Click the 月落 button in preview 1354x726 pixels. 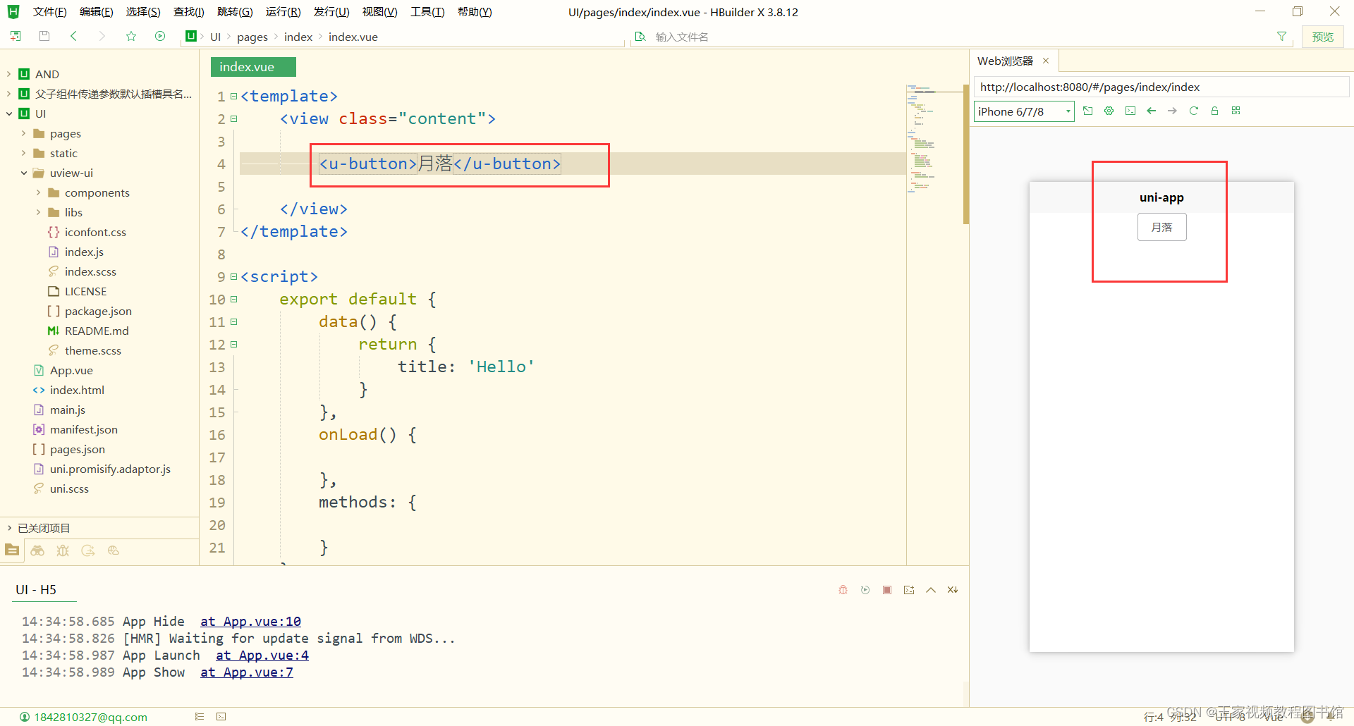tap(1161, 227)
